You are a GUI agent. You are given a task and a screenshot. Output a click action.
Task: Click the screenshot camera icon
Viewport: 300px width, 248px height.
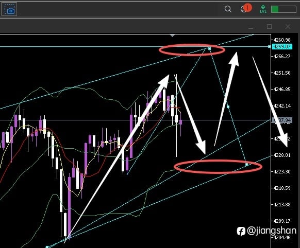click(x=9, y=9)
